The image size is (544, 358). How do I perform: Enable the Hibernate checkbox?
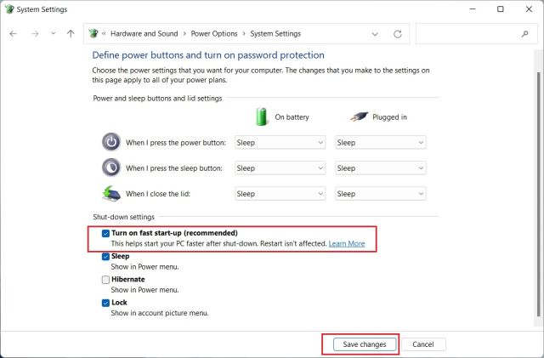[x=105, y=279]
